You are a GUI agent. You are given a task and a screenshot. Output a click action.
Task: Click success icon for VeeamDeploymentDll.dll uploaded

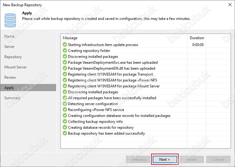tap(65, 68)
